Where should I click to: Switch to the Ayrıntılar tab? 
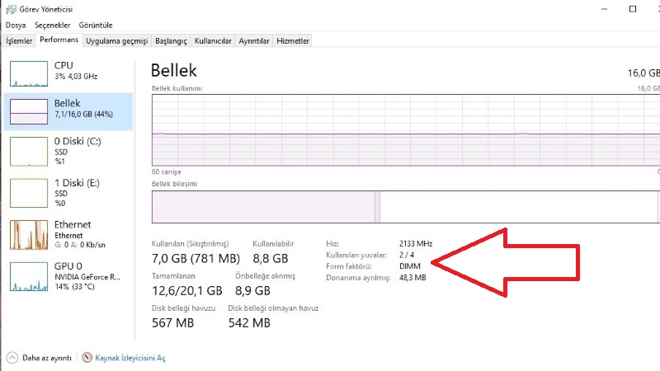pos(254,40)
